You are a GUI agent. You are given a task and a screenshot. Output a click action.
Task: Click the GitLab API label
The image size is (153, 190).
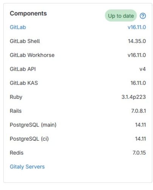23,69
